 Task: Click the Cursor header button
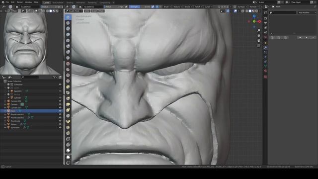coord(209,6)
